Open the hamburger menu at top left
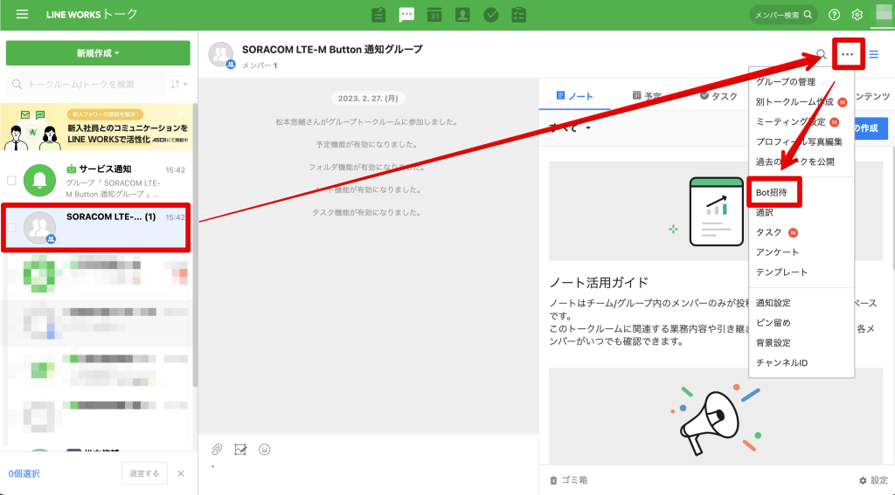Viewport: 895px width, 495px height. 22,15
